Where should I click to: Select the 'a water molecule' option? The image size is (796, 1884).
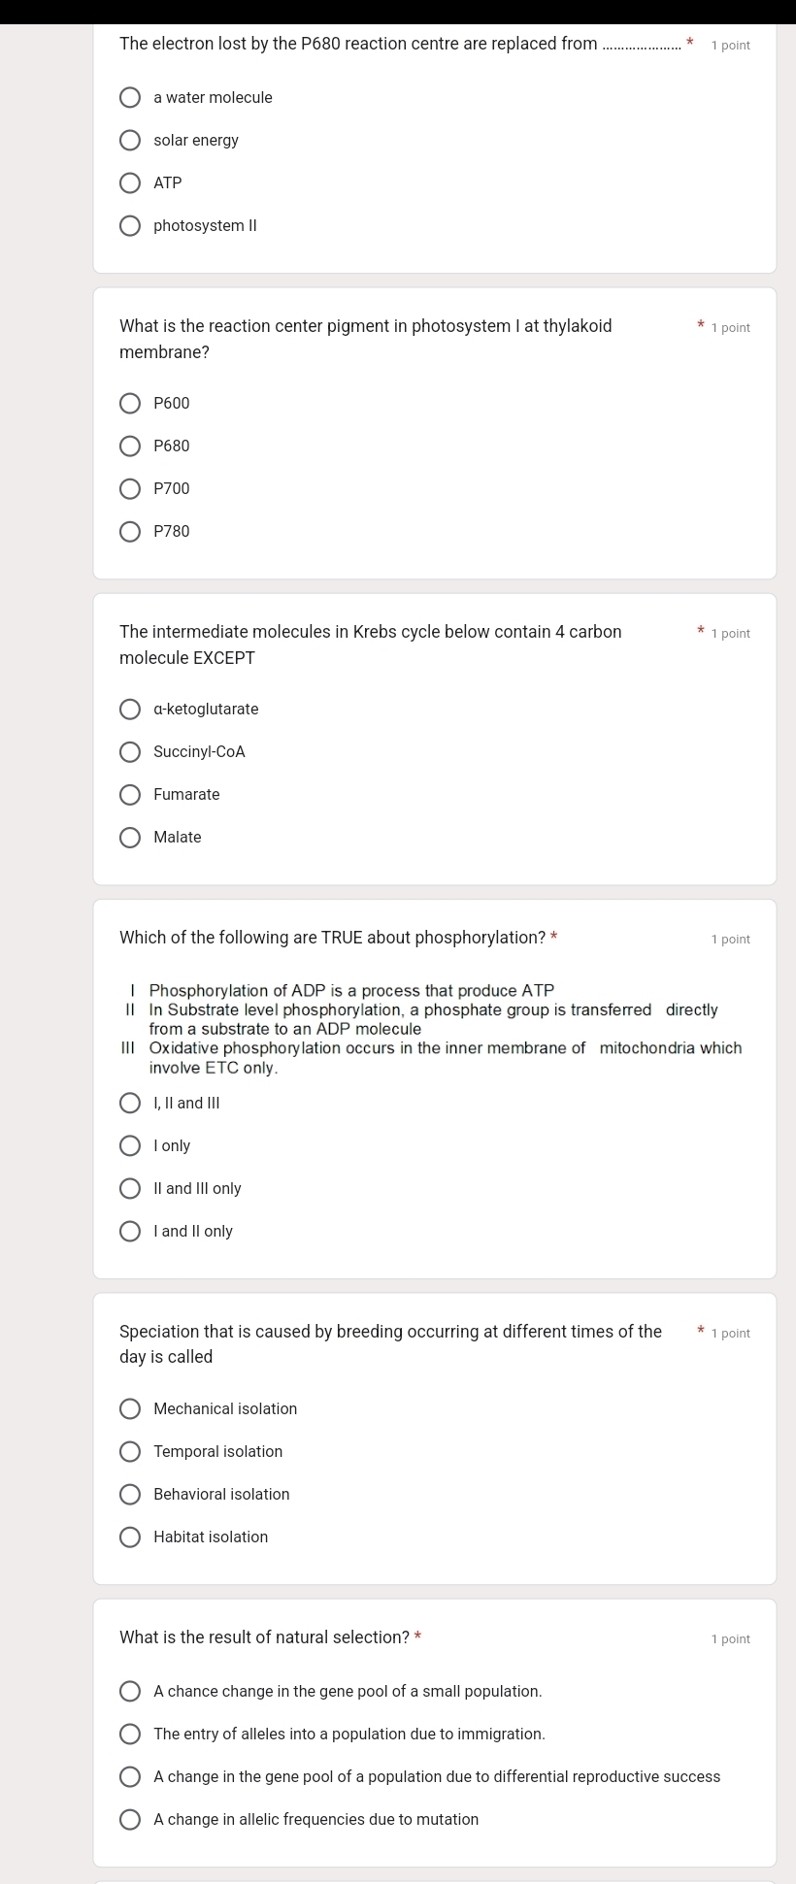(130, 98)
